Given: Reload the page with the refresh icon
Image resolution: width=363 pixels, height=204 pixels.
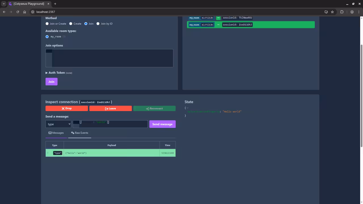Looking at the screenshot, I should point(18,12).
